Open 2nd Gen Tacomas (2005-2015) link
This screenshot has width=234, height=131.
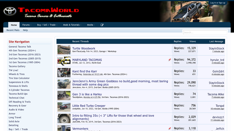[x=25, y=59]
